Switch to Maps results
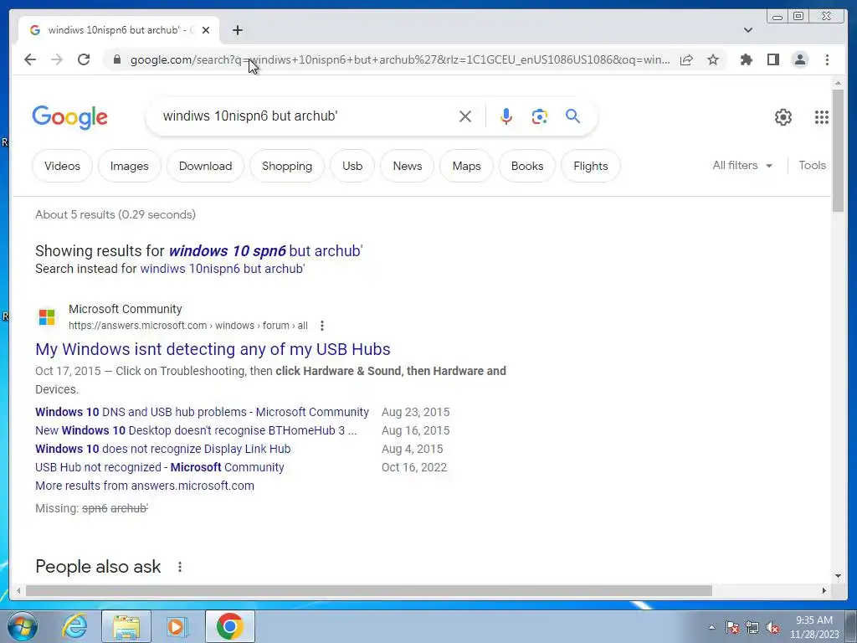857x643 pixels. tap(466, 166)
